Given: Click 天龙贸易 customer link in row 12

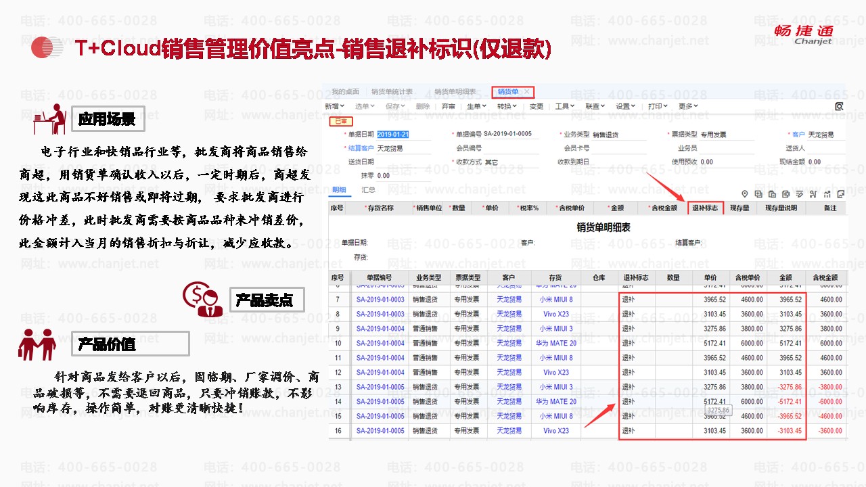Looking at the screenshot, I should point(509,373).
